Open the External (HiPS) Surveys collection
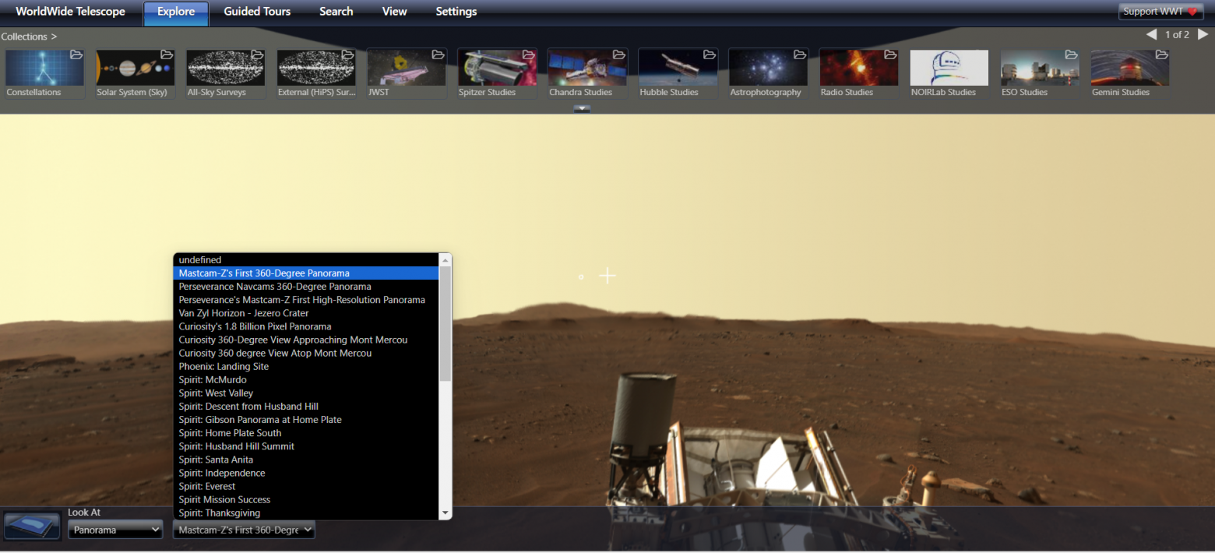1215x553 pixels. (315, 74)
